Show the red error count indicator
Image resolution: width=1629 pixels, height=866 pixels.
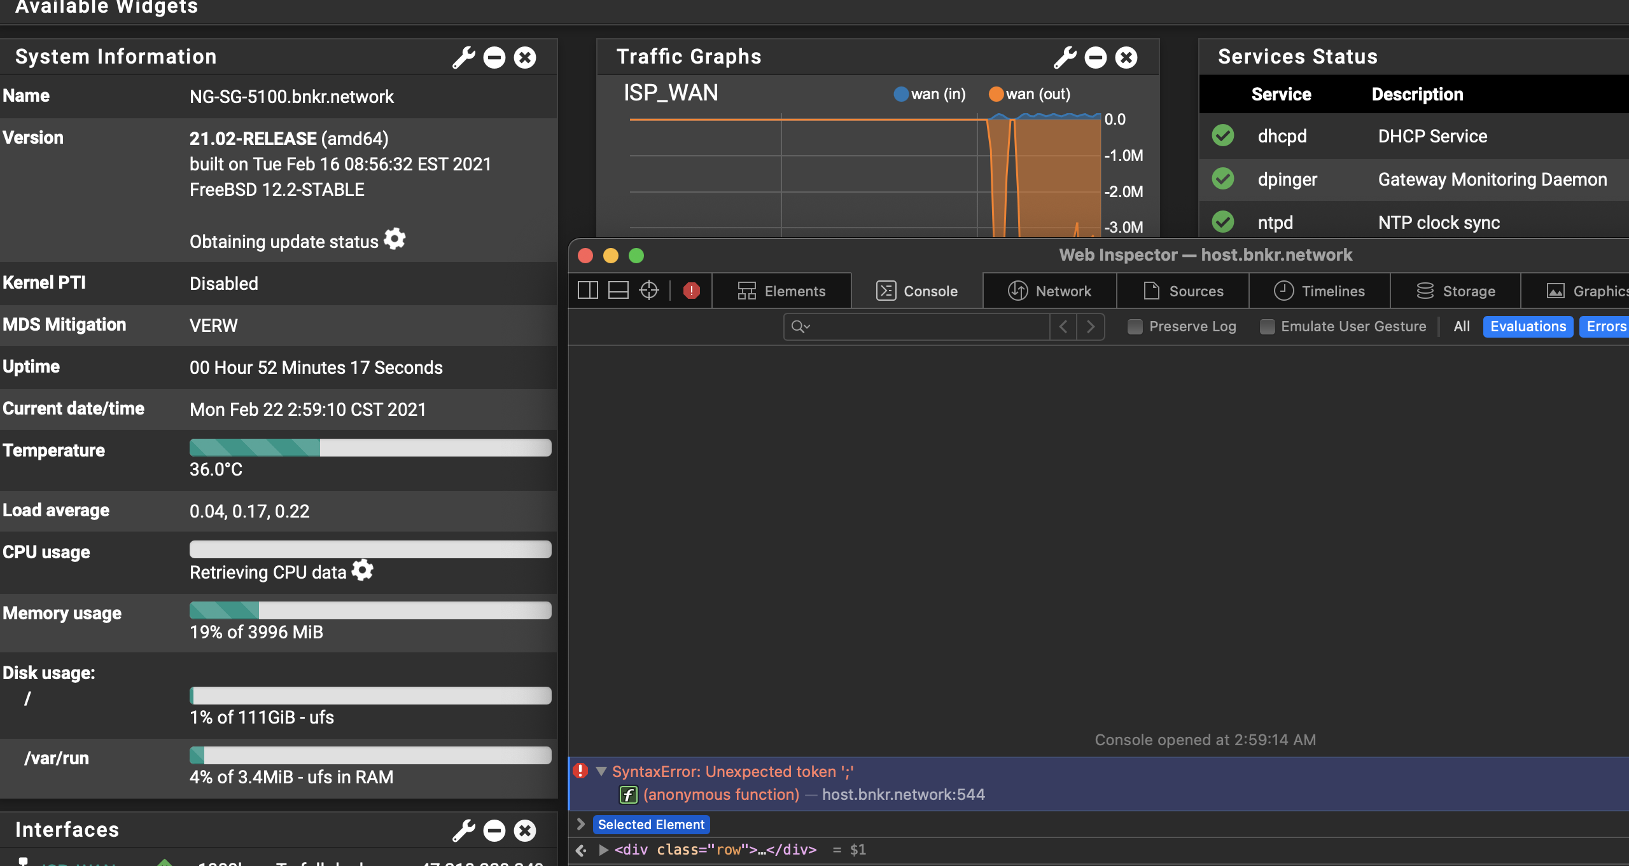click(x=692, y=291)
